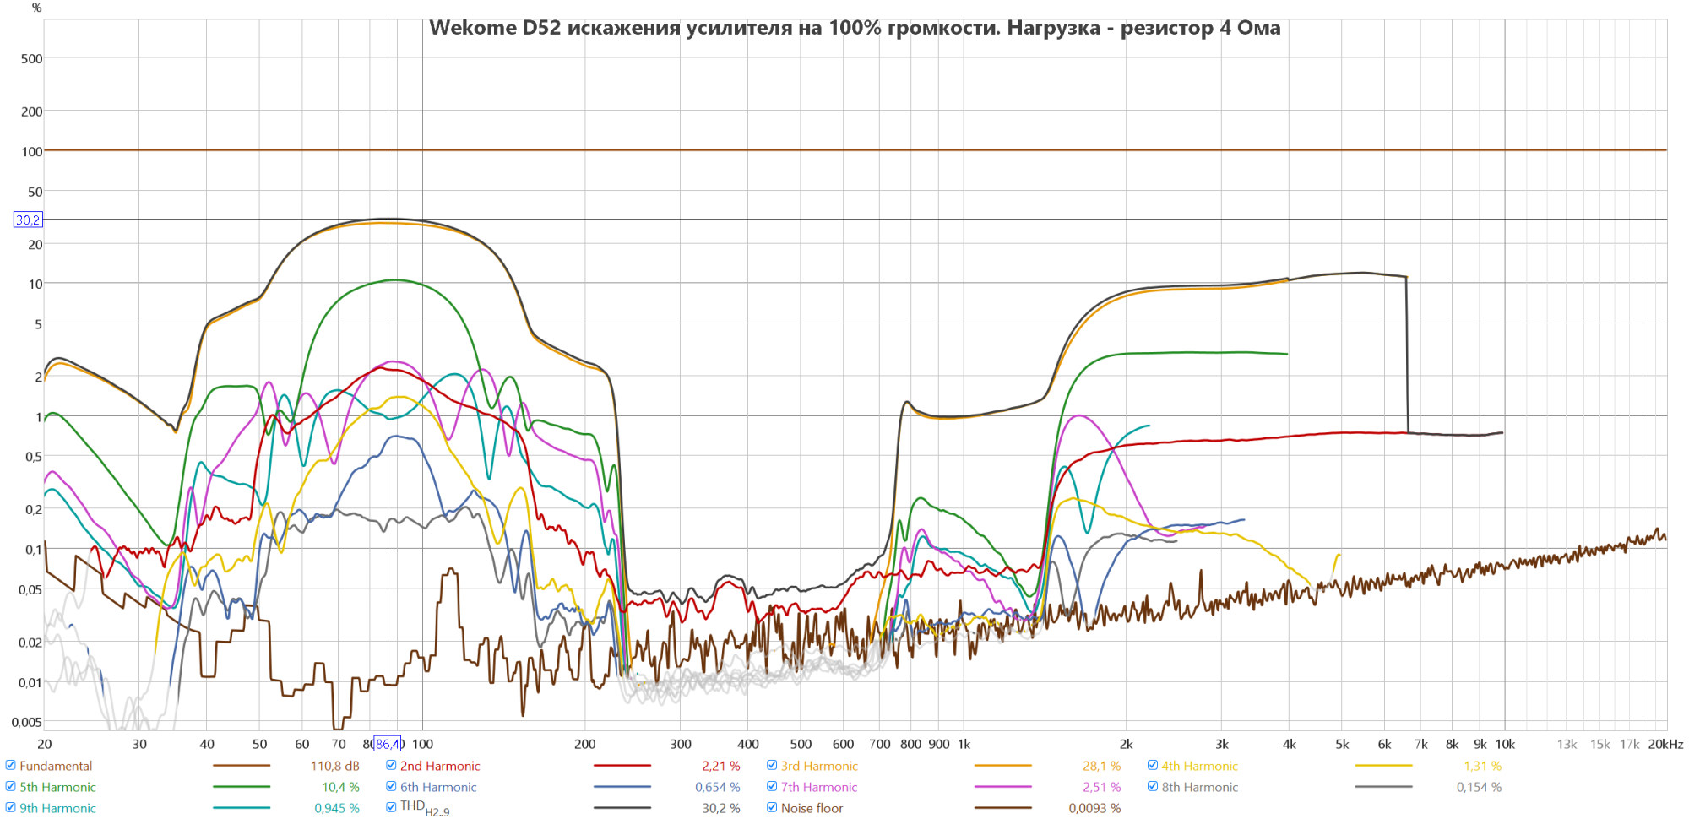Click the 9th Harmonic teal line swatch
Image resolution: width=1689 pixels, height=819 pixels.
tap(242, 808)
